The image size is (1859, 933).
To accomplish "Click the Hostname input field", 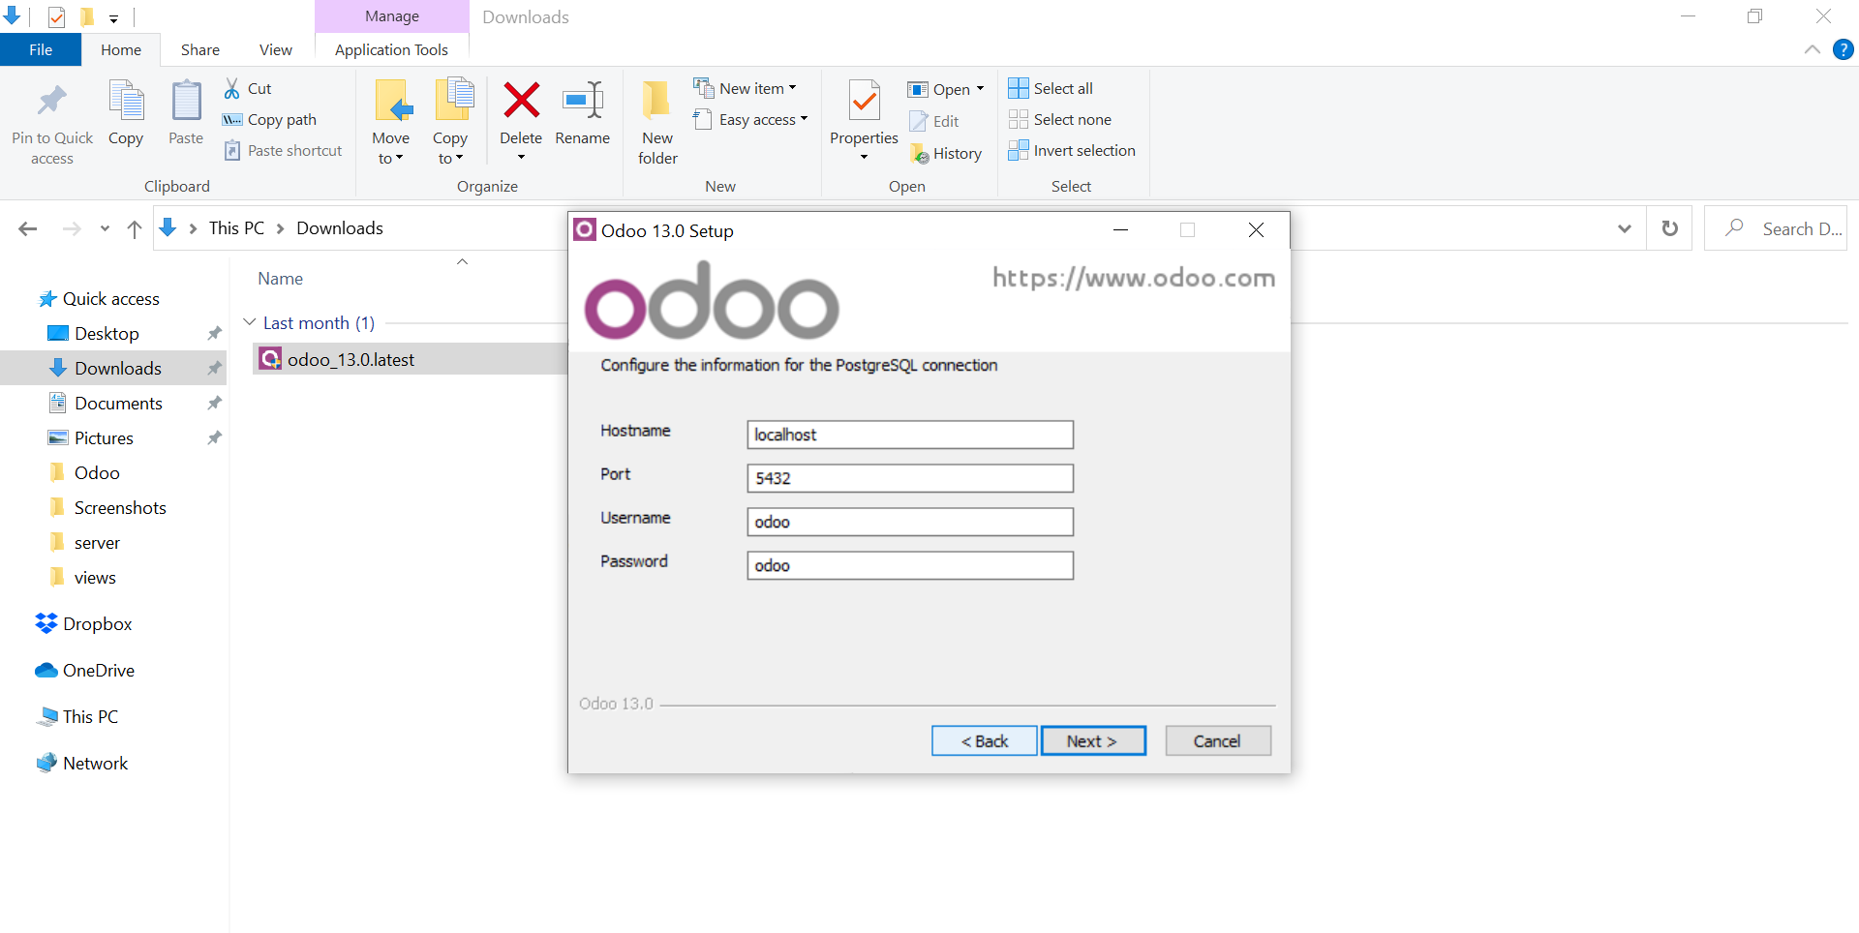I will tap(909, 436).
